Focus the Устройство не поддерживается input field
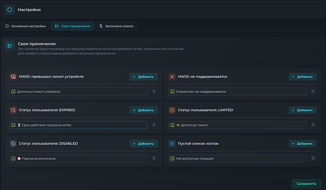Image resolution: width=326 pixels, height=190 pixels. pyautogui.click(x=238, y=92)
